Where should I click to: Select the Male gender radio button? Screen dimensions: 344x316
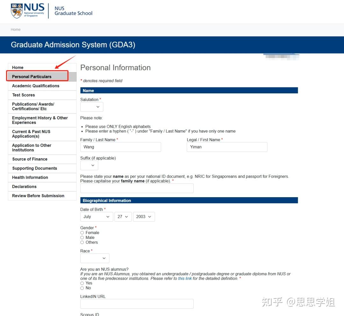pos(82,237)
